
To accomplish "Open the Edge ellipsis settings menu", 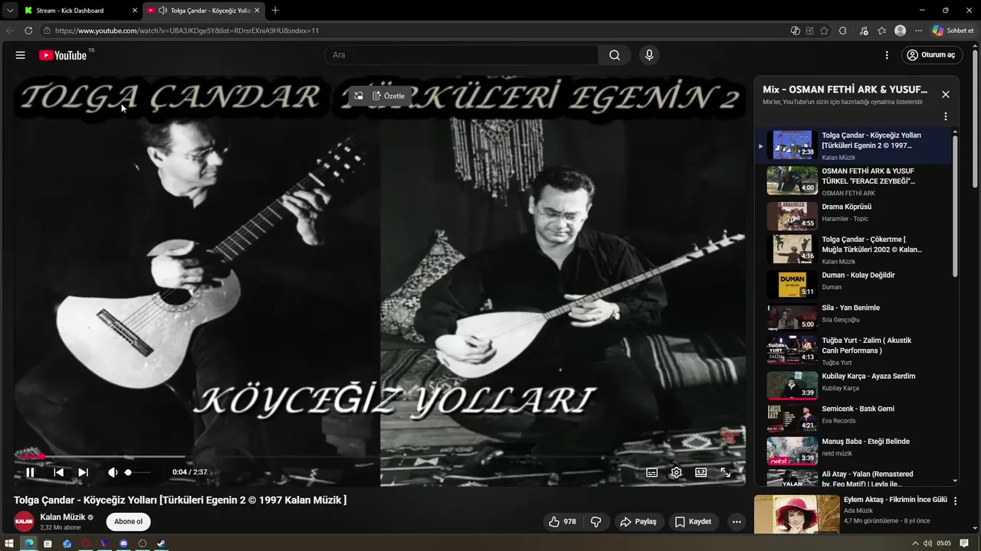I will tap(918, 31).
